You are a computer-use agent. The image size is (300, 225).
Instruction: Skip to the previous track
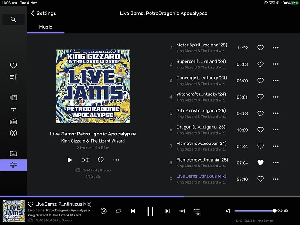(132, 211)
